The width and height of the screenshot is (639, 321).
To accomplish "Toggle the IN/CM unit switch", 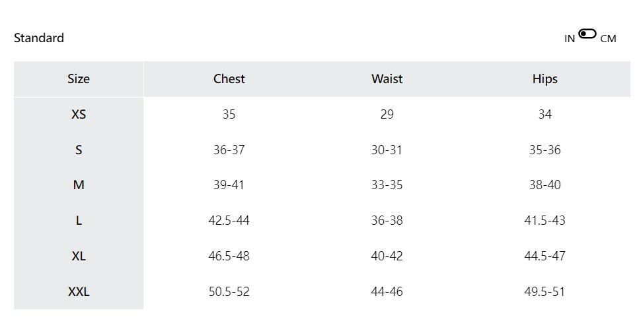I will tap(587, 34).
